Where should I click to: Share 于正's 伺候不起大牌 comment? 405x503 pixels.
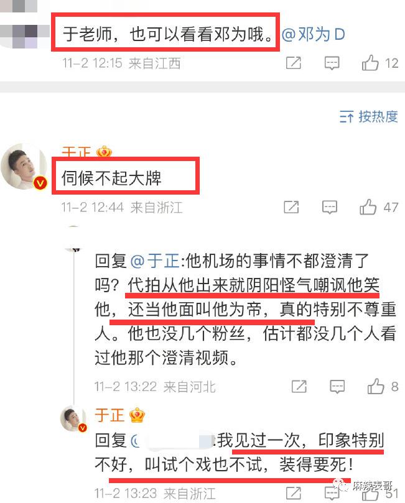(291, 207)
